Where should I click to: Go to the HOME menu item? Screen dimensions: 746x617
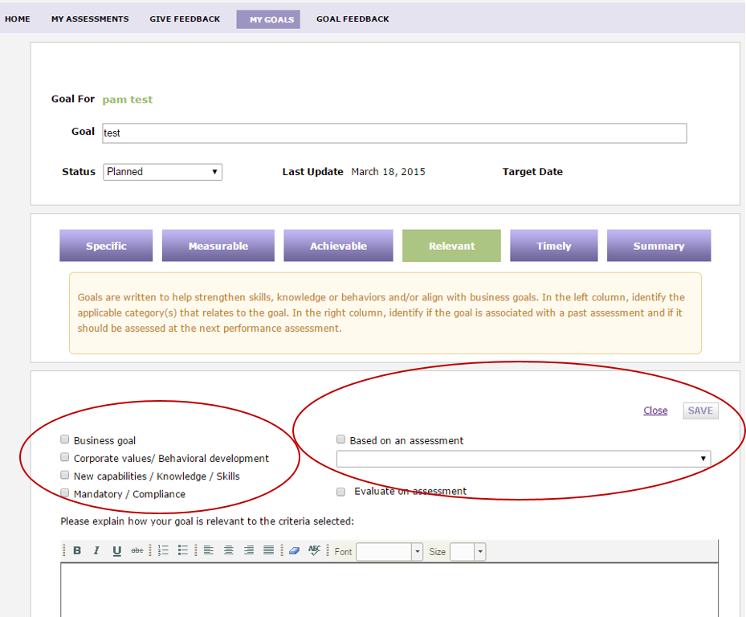[18, 19]
